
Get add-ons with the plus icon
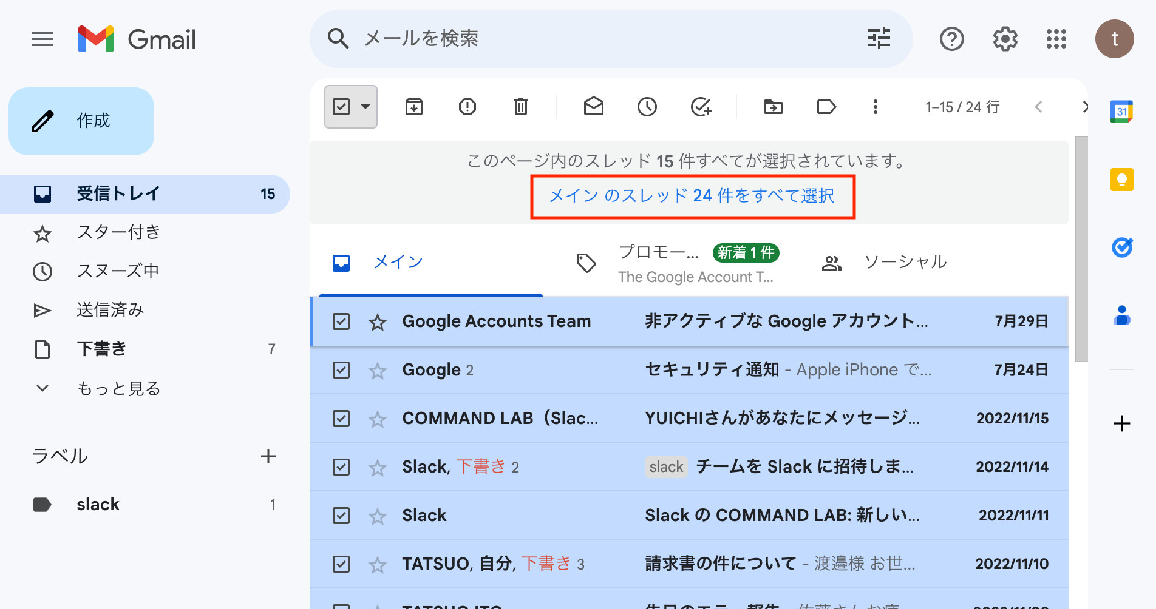coord(1122,423)
